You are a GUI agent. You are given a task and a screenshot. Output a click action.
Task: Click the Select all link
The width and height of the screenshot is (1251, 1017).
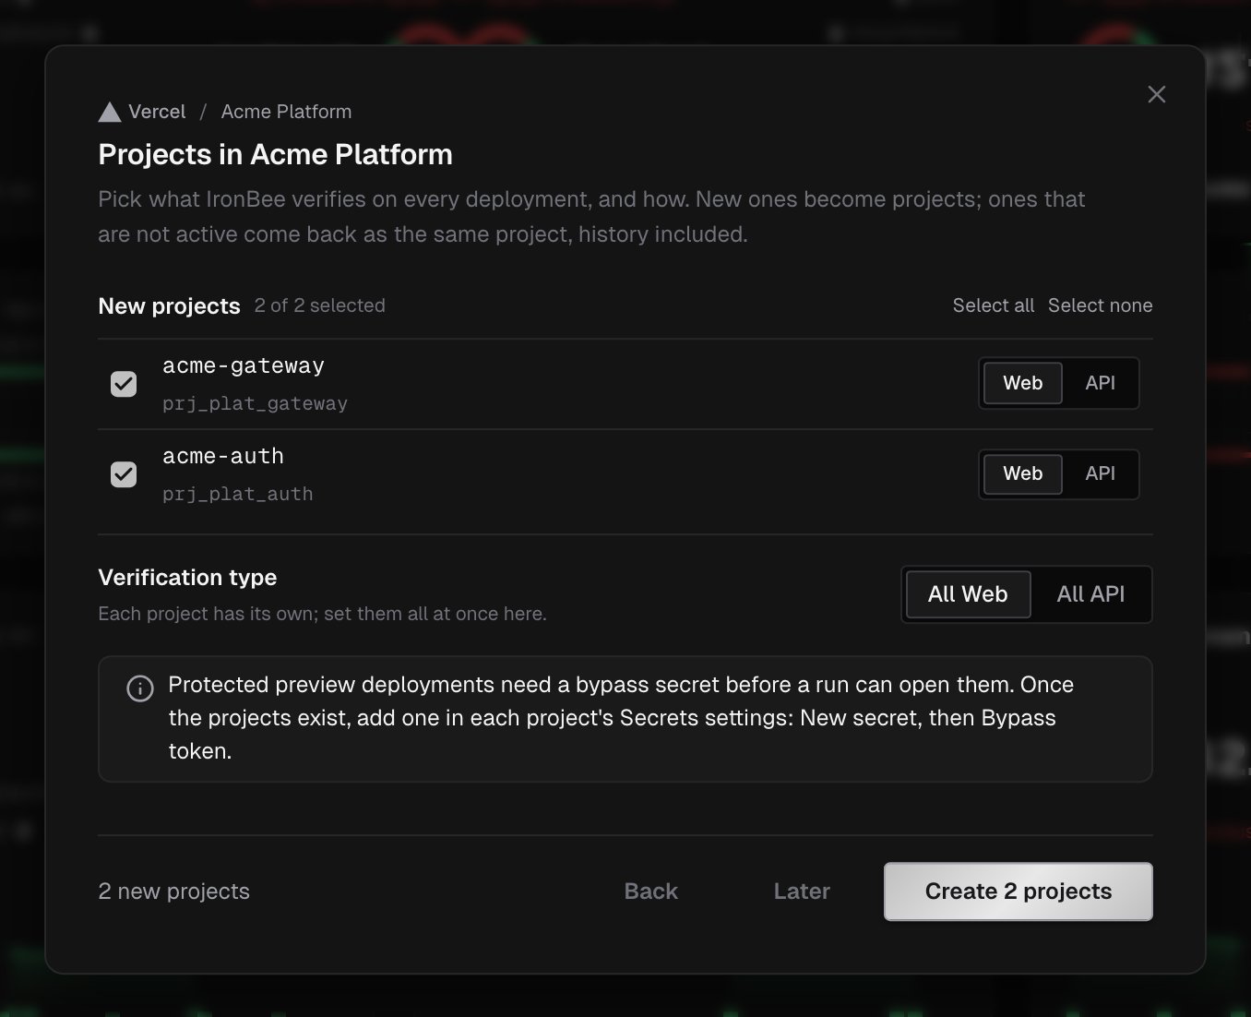coord(993,305)
